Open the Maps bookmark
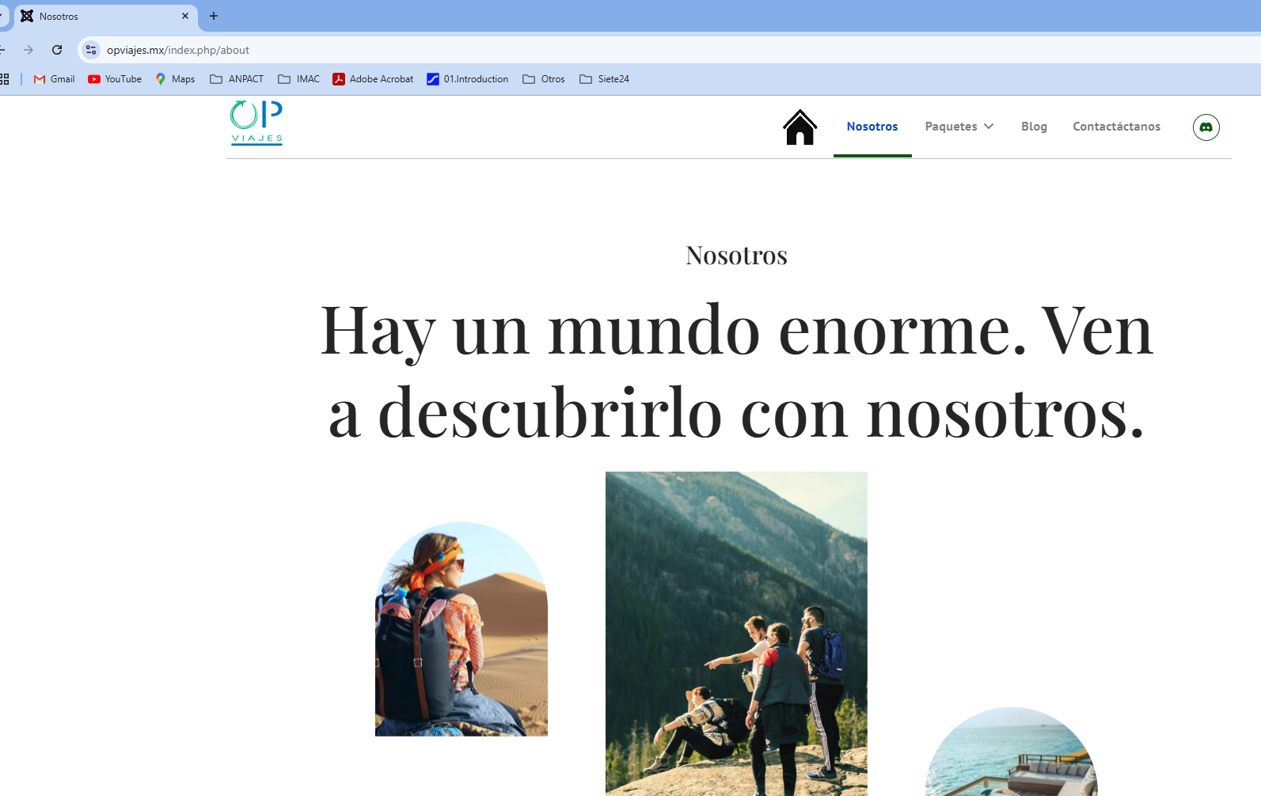The image size is (1261, 796). 175,79
